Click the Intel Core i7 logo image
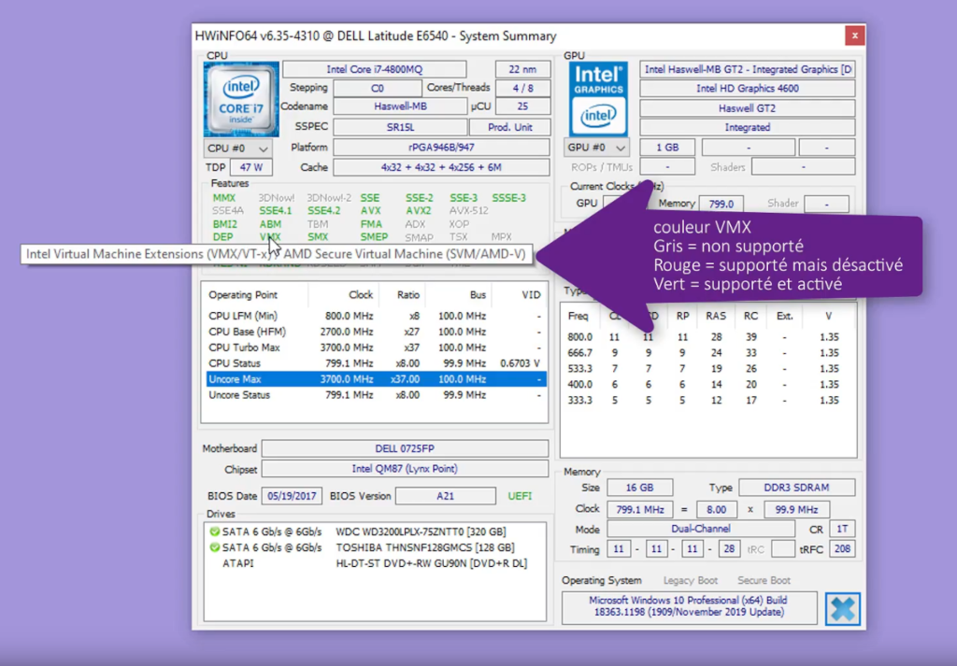This screenshot has width=957, height=666. tap(241, 99)
